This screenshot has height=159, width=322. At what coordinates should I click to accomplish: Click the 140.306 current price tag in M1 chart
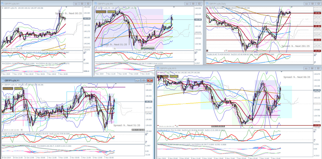pyautogui.click(x=86, y=19)
